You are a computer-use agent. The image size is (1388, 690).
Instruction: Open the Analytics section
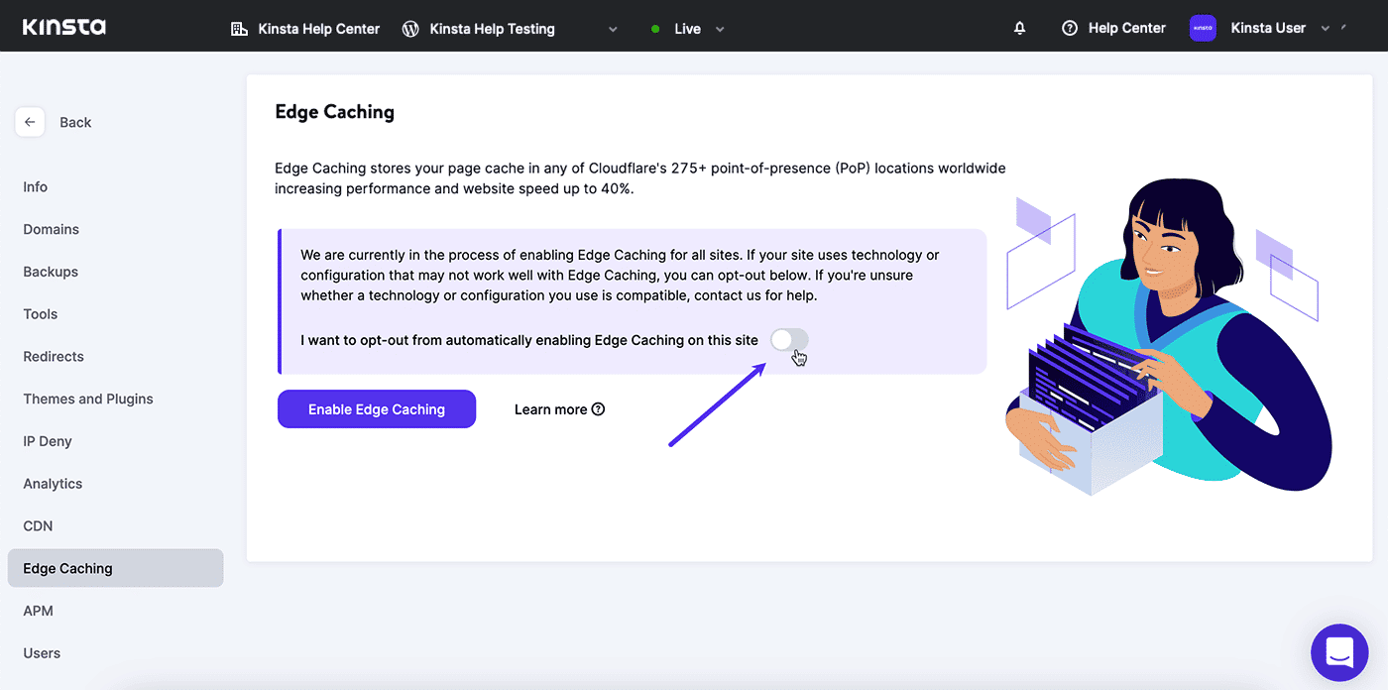[52, 483]
